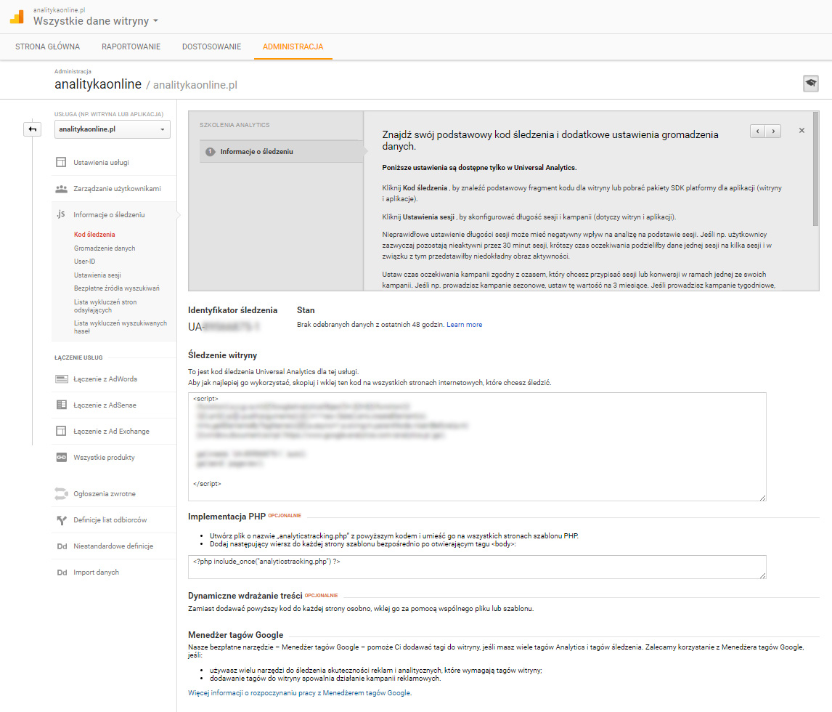Open Lista wykluczeń stron odsyłających
The image size is (832, 712).
pos(105,306)
